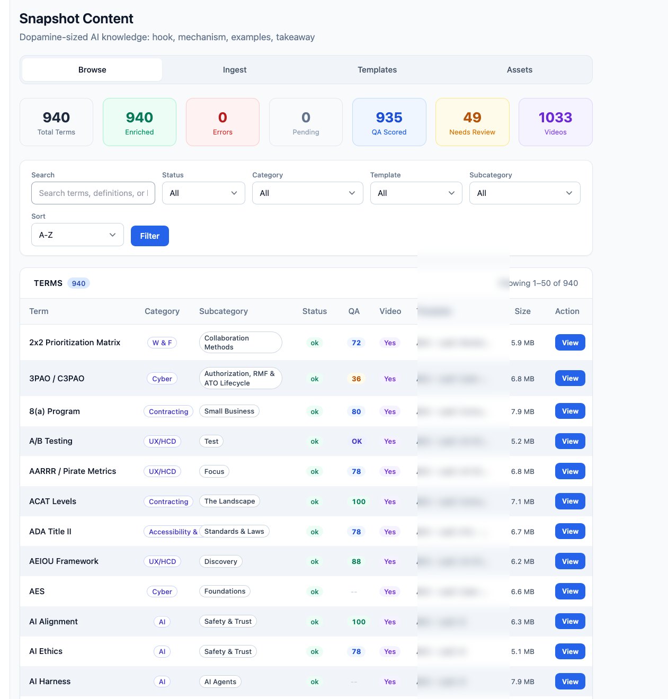668x699 pixels.
Task: View the AI Ethics term
Action: [570, 651]
